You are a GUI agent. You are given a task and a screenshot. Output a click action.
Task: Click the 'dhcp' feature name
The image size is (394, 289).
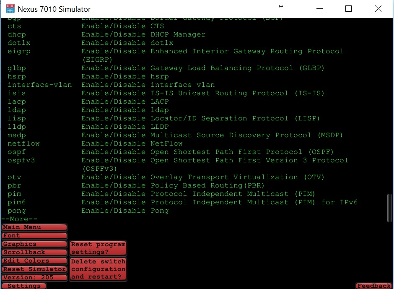(17, 35)
